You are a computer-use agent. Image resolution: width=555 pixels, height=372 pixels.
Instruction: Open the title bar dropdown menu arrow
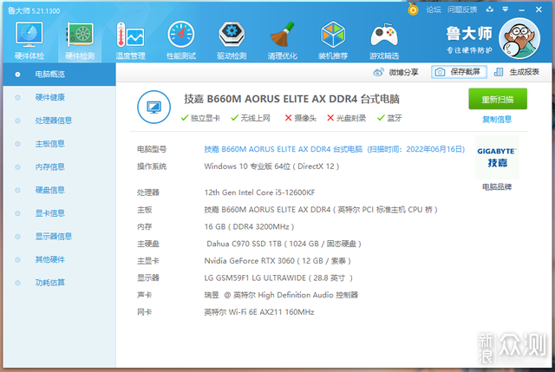506,10
